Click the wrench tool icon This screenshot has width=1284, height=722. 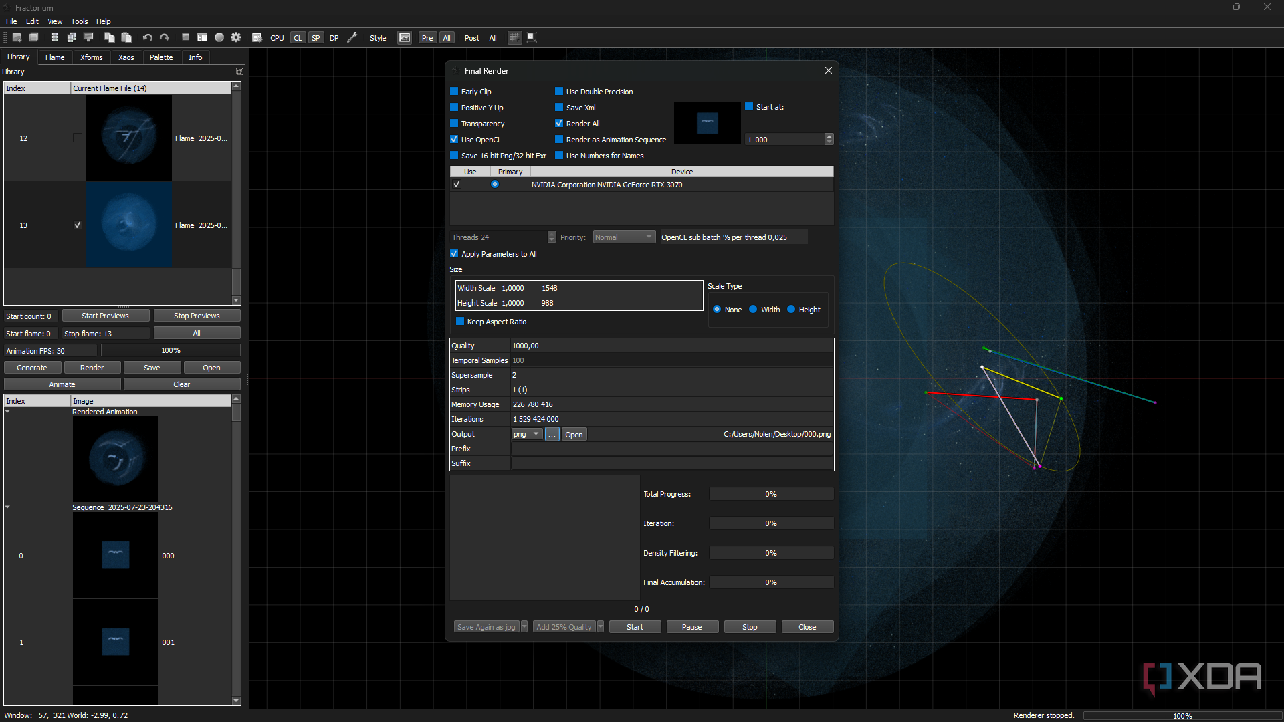coord(352,38)
